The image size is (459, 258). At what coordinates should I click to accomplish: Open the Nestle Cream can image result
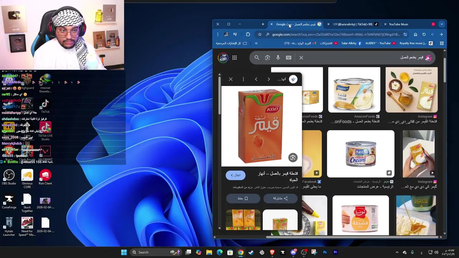click(x=361, y=154)
